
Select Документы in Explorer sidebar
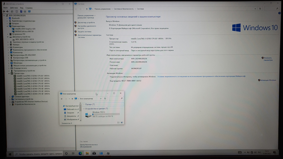tap(71, 116)
